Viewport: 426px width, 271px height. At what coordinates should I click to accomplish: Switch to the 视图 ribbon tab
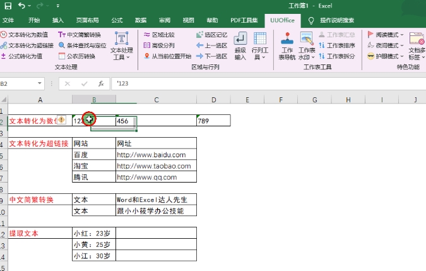pos(188,20)
